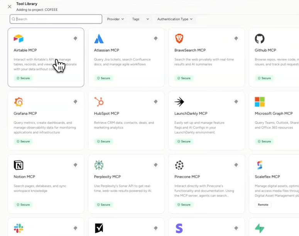
Task: Pin the LaunchDarkly MCP card
Action: [236, 102]
